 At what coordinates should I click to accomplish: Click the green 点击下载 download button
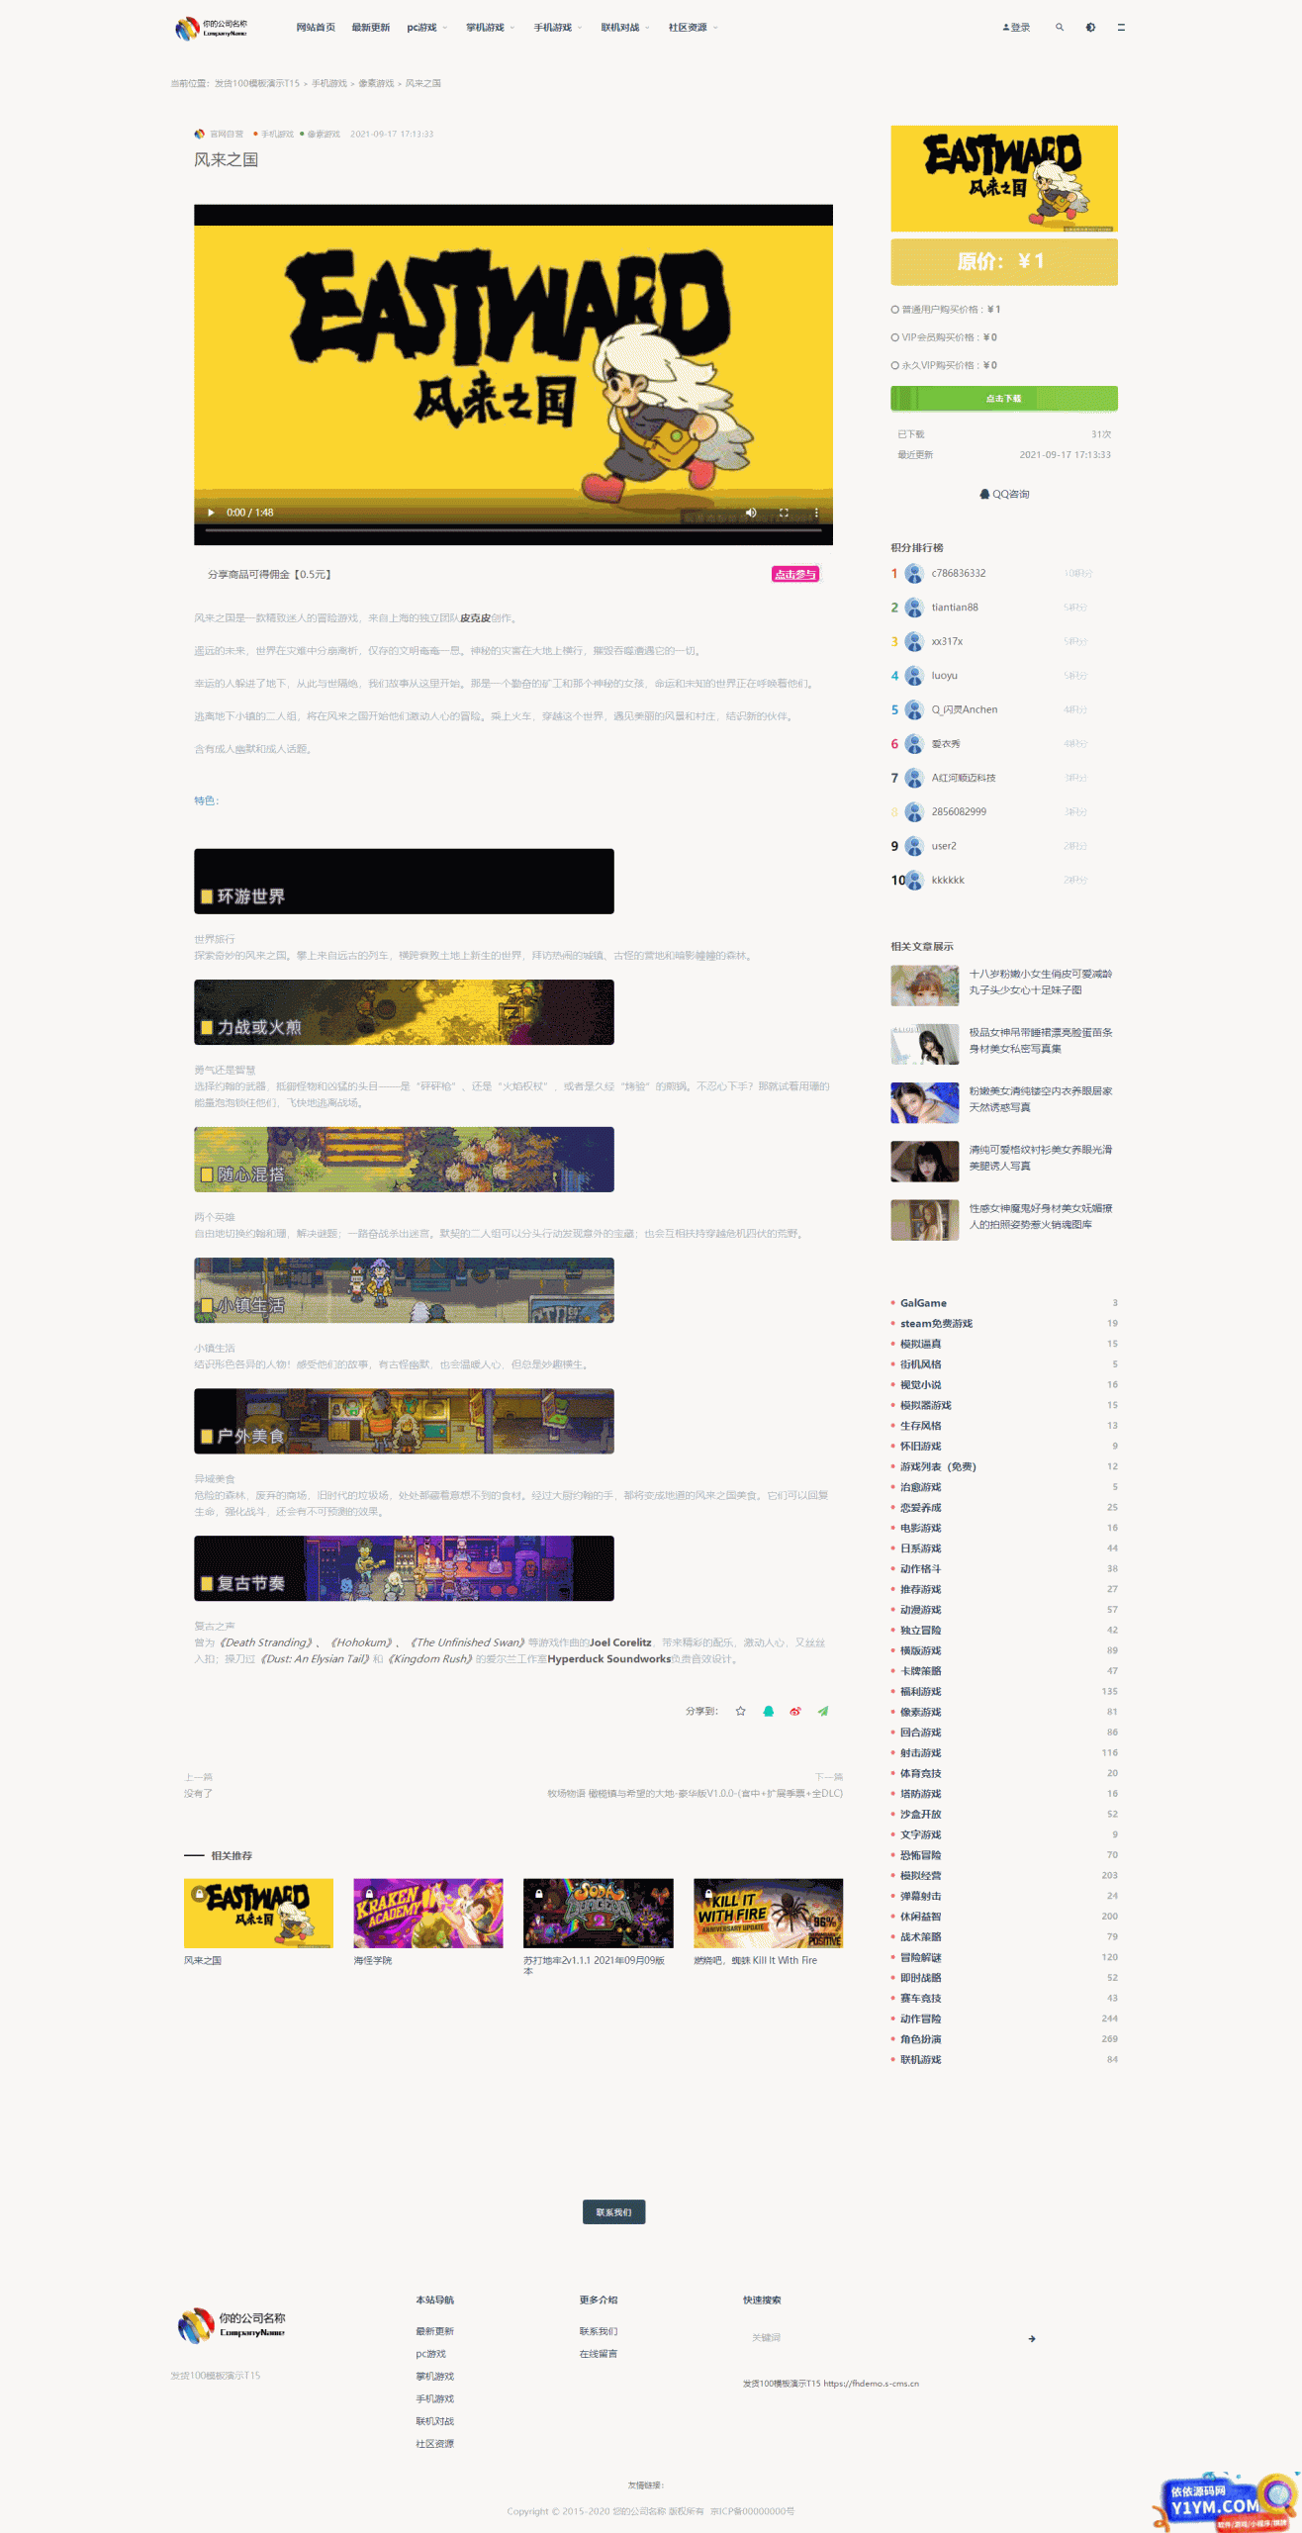(1004, 399)
